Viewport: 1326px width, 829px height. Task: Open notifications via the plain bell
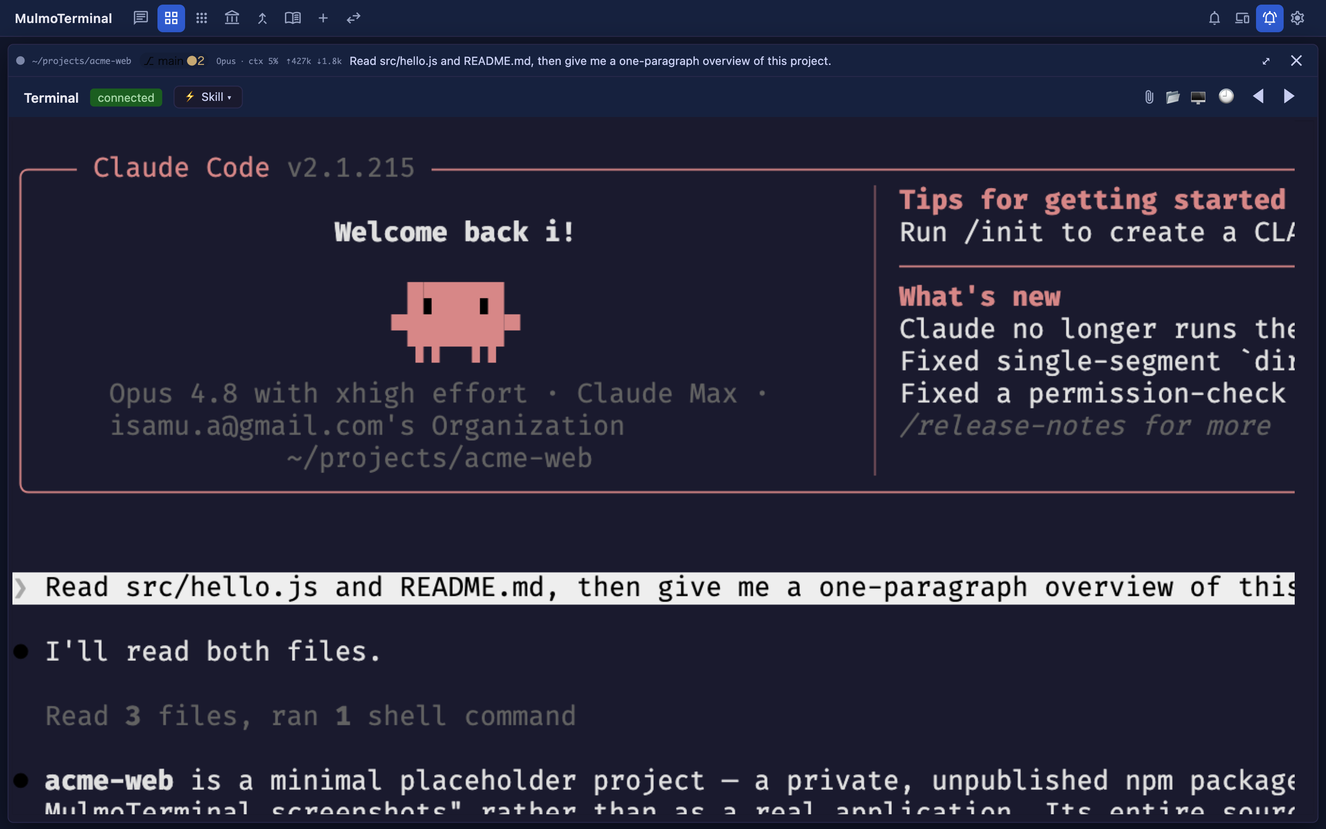[1214, 18]
